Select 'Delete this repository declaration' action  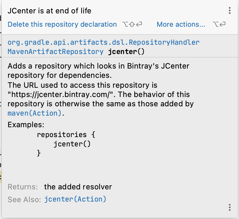[x=62, y=24]
